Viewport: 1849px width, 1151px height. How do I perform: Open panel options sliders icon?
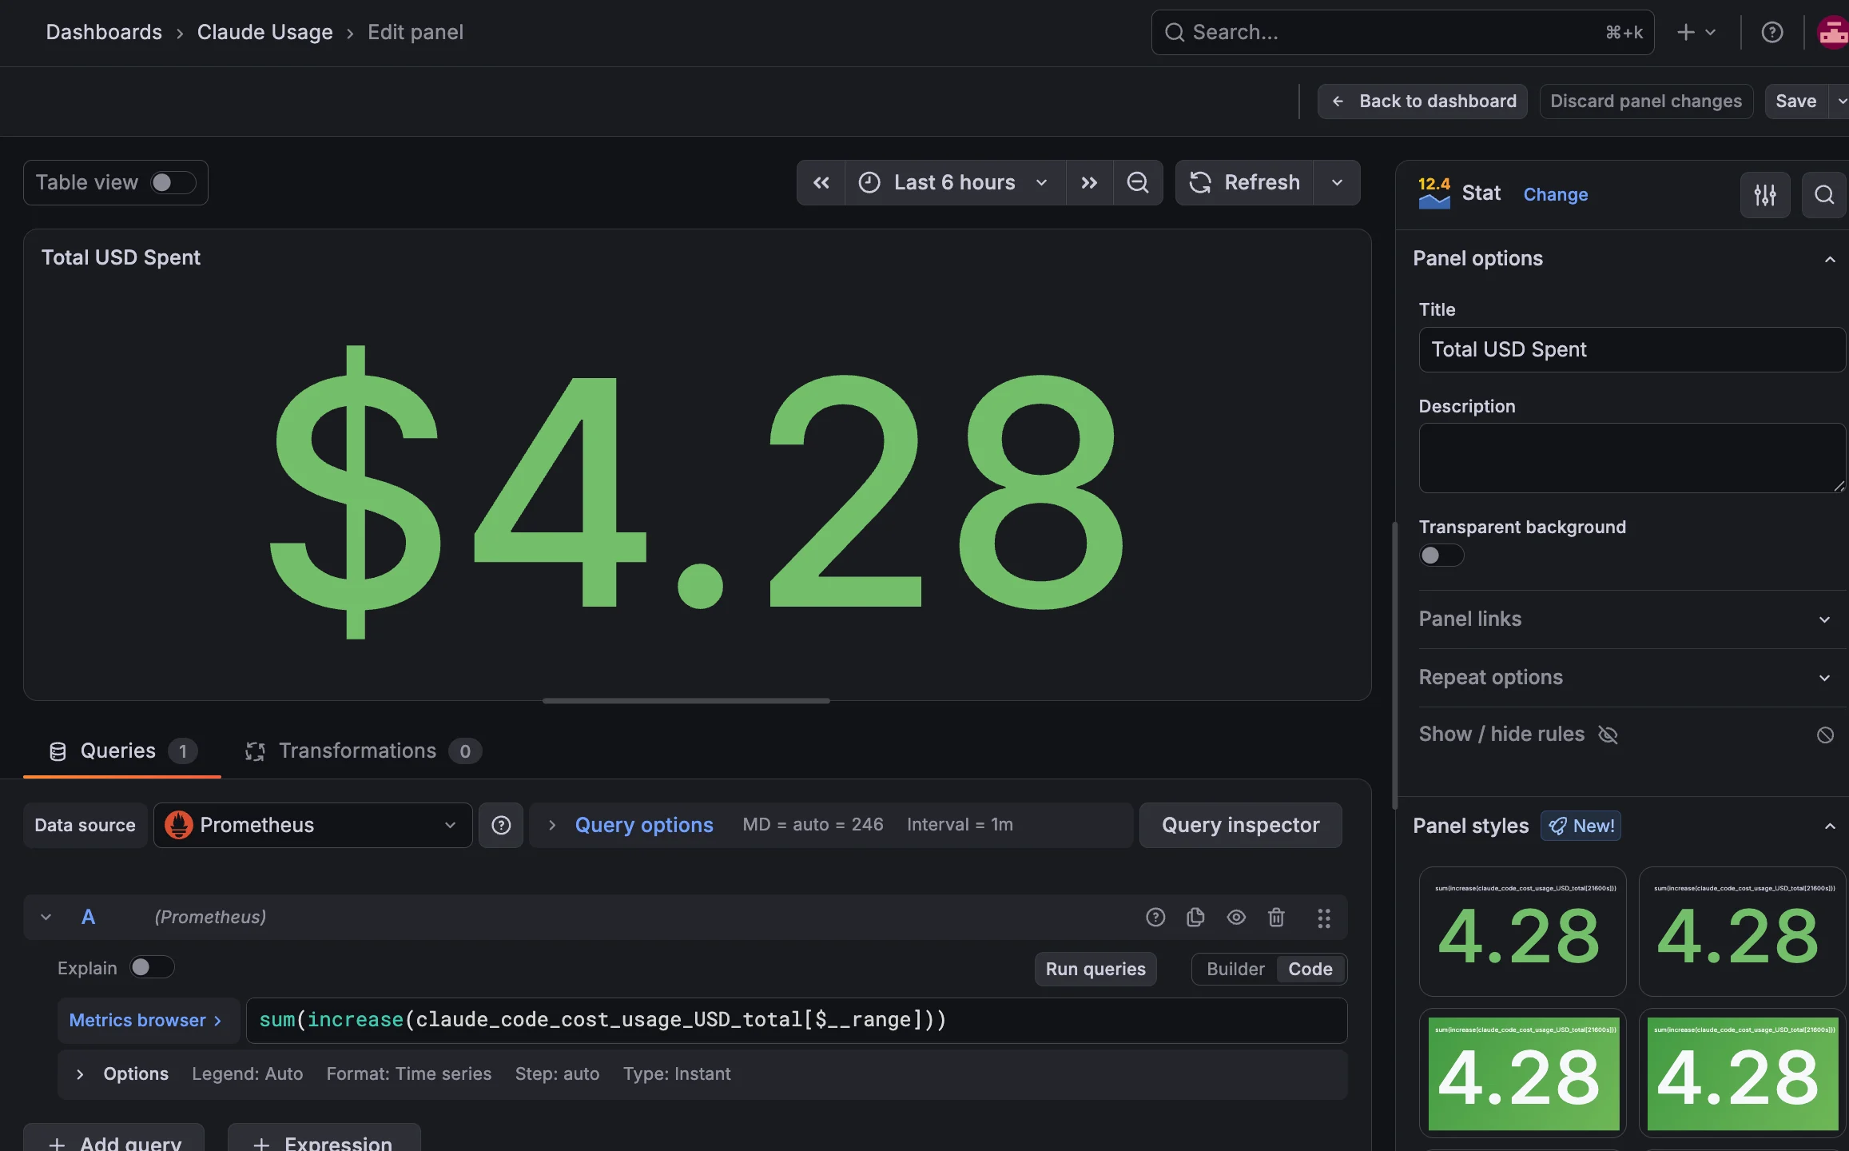[1765, 195]
